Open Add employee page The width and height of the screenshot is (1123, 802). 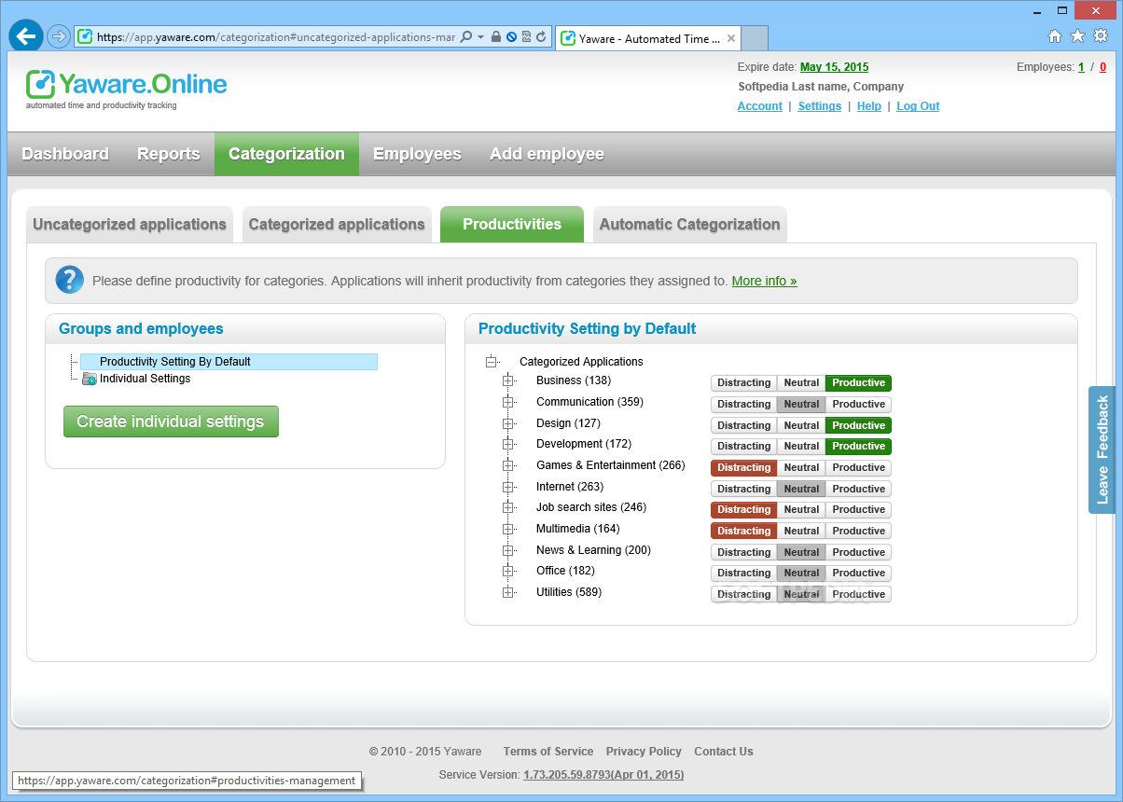(x=547, y=154)
